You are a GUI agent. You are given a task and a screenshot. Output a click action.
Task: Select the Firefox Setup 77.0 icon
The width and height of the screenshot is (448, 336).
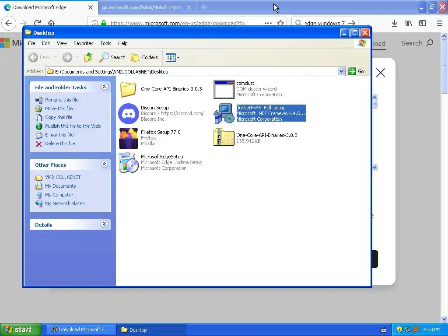pyautogui.click(x=128, y=138)
